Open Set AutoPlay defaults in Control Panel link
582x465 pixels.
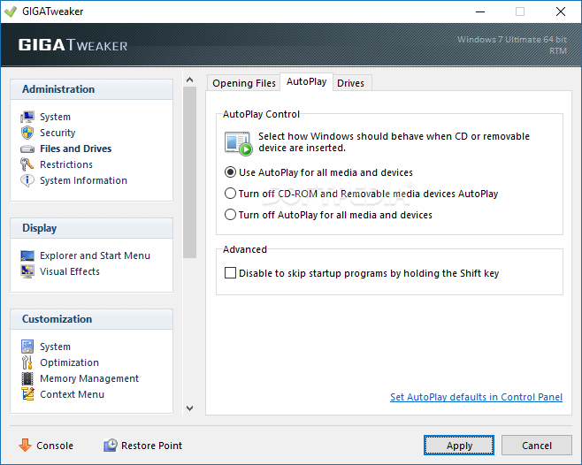(x=476, y=397)
